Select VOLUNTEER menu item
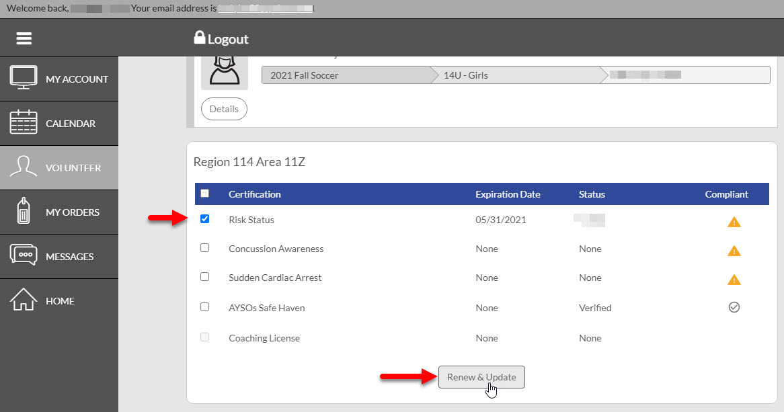The image size is (784, 412). point(59,168)
